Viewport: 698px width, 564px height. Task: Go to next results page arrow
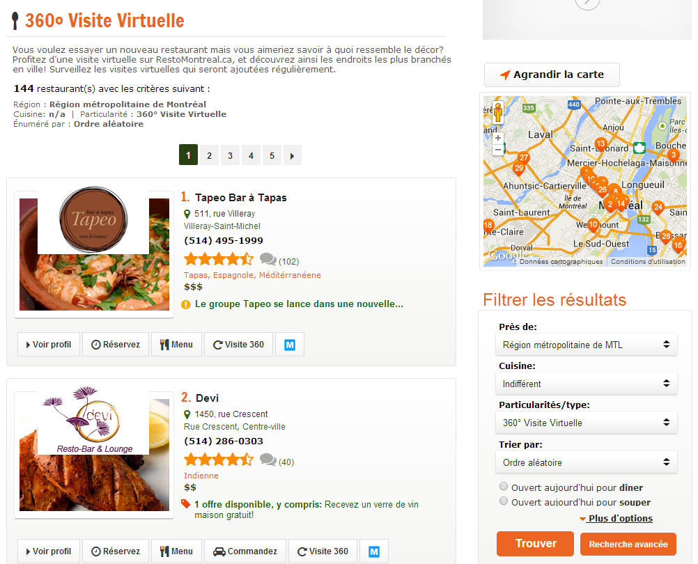pos(292,155)
